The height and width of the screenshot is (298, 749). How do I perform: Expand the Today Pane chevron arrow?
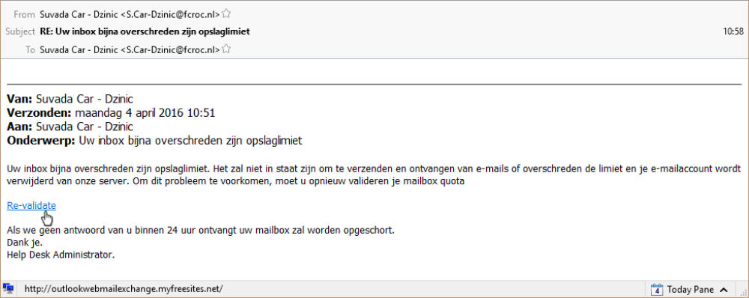(724, 290)
